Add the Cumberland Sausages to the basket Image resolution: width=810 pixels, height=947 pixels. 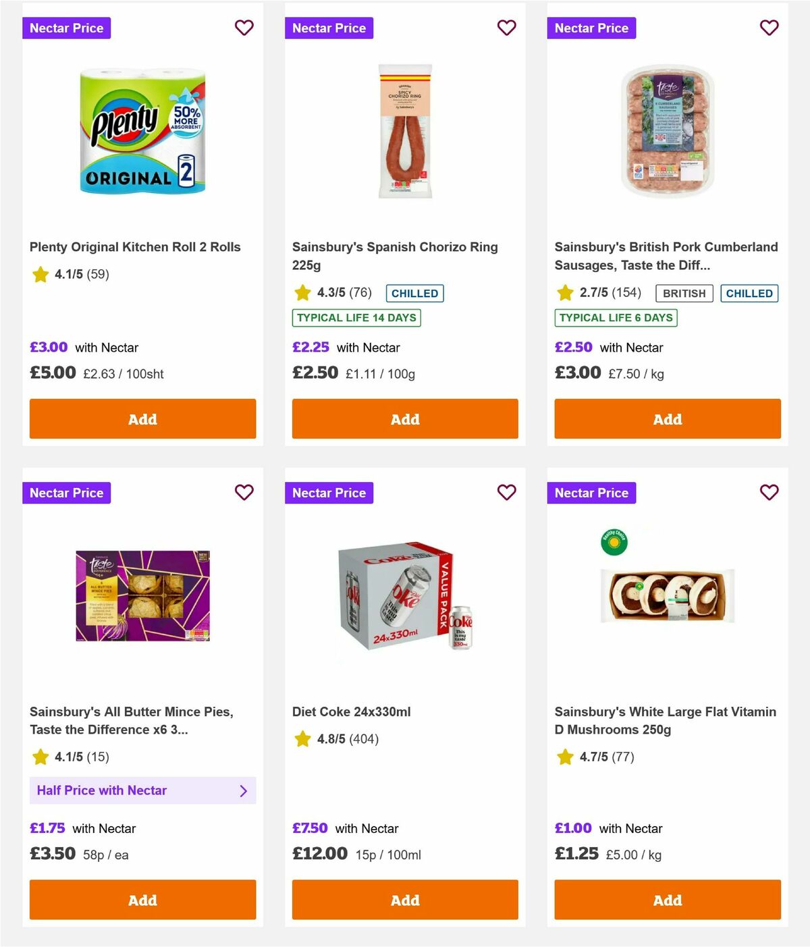(x=667, y=418)
